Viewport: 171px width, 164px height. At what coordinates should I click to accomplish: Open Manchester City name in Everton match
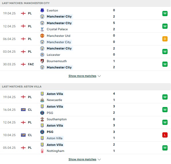click(59, 16)
